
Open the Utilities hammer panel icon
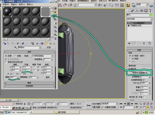[150, 11]
